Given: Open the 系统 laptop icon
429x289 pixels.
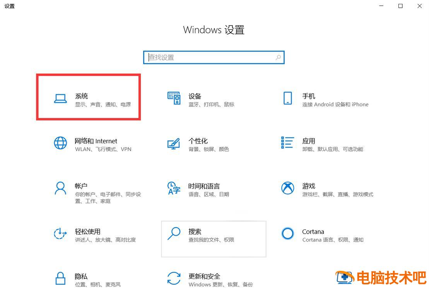Looking at the screenshot, I should point(60,99).
